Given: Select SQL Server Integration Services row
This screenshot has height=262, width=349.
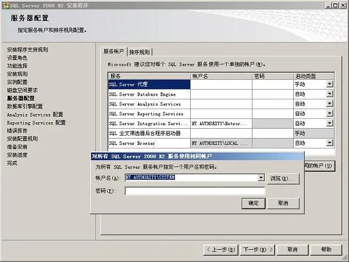Looking at the screenshot, I should [149, 123].
